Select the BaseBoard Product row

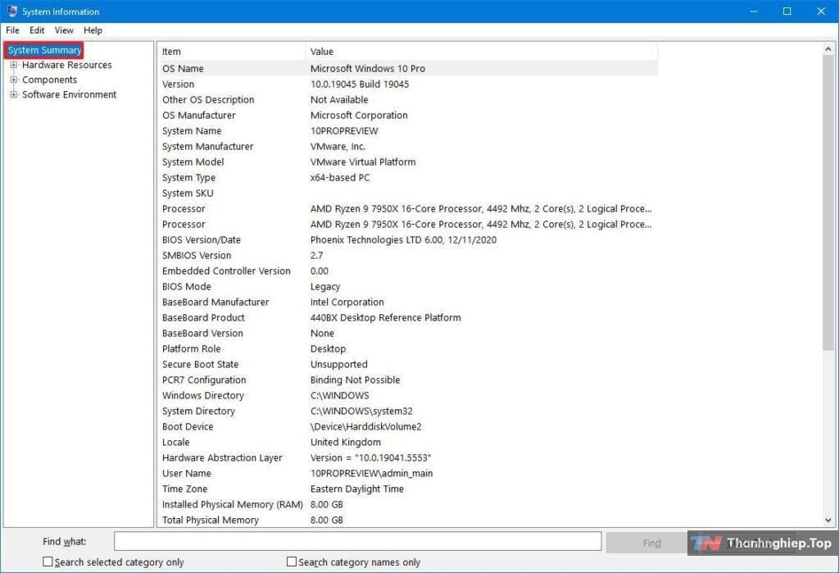coord(408,317)
